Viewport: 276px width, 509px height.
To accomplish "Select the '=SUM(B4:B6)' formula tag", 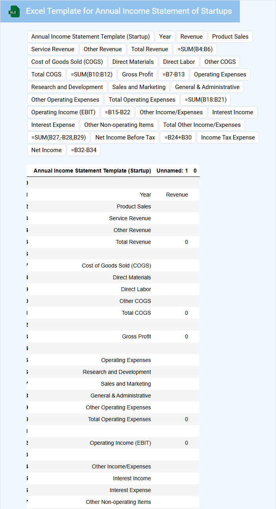I will (195, 49).
